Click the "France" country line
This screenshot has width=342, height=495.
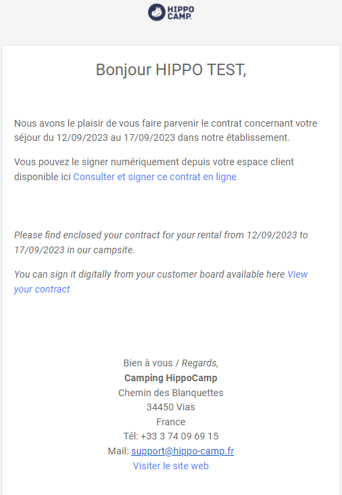coord(171,422)
